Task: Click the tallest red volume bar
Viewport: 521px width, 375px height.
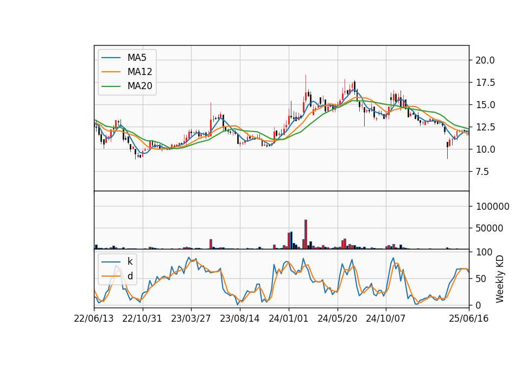Action: (x=306, y=234)
